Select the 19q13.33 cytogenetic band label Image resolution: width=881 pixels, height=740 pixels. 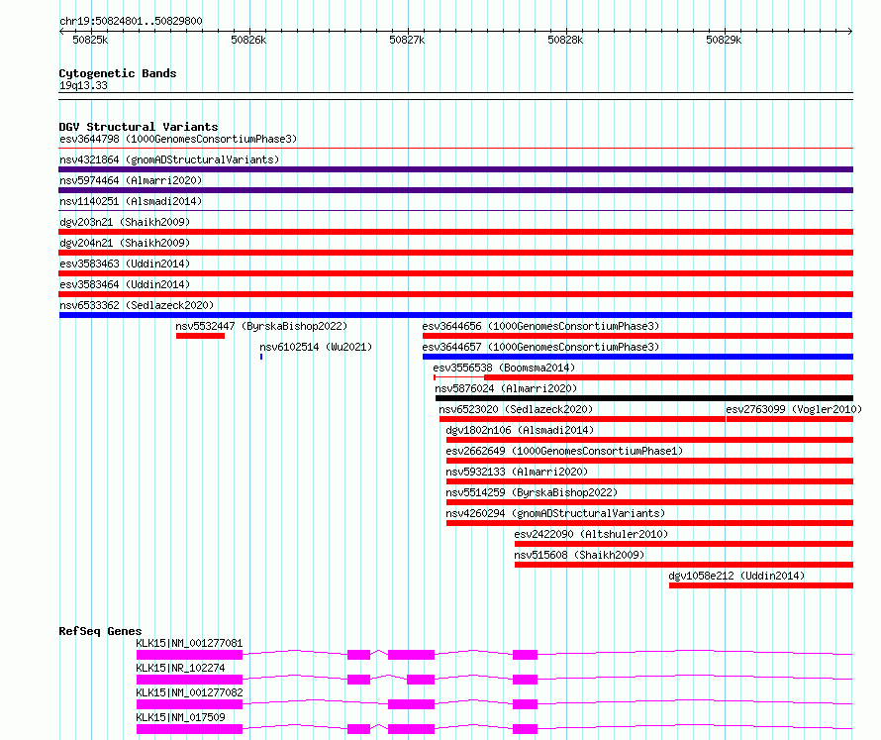tap(83, 86)
